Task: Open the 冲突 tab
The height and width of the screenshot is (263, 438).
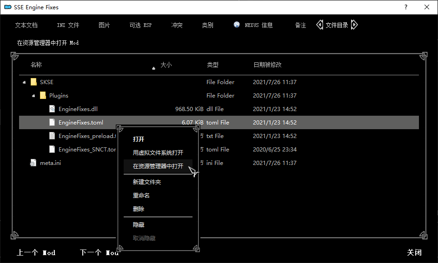Action: [177, 25]
